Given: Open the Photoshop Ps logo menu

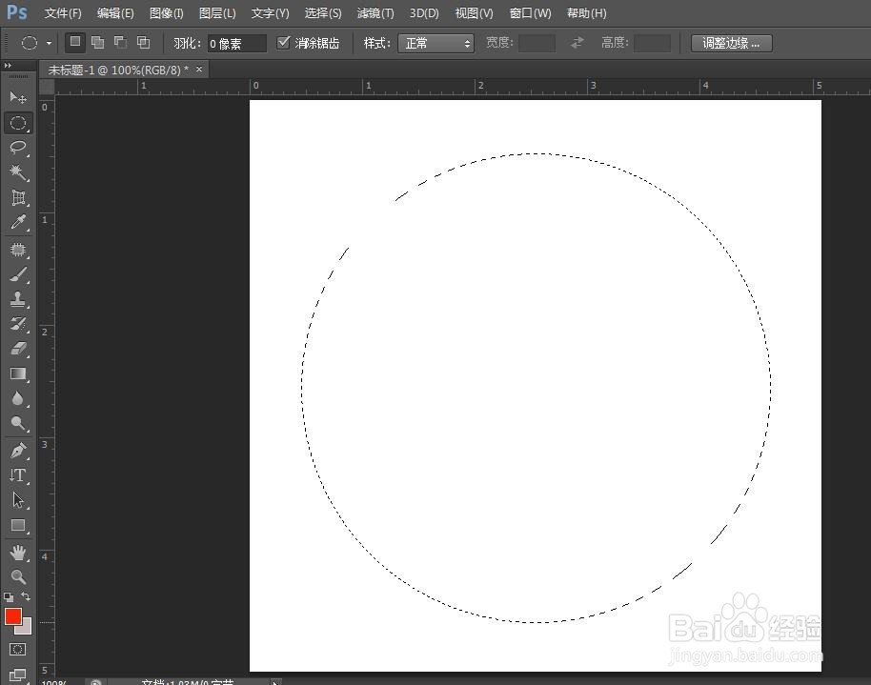Looking at the screenshot, I should click(16, 12).
